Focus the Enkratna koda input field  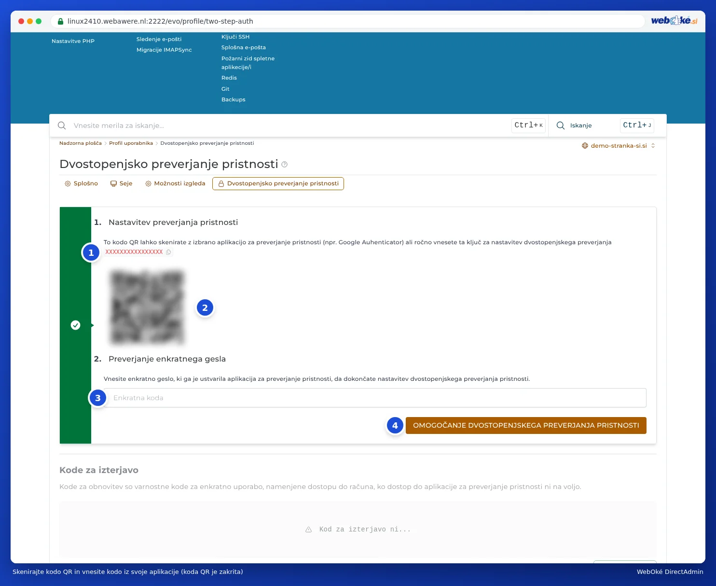[x=375, y=398]
